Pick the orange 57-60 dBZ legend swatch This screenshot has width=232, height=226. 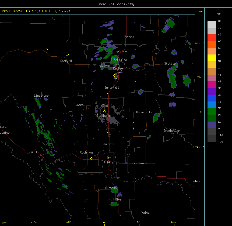coord(212,44)
